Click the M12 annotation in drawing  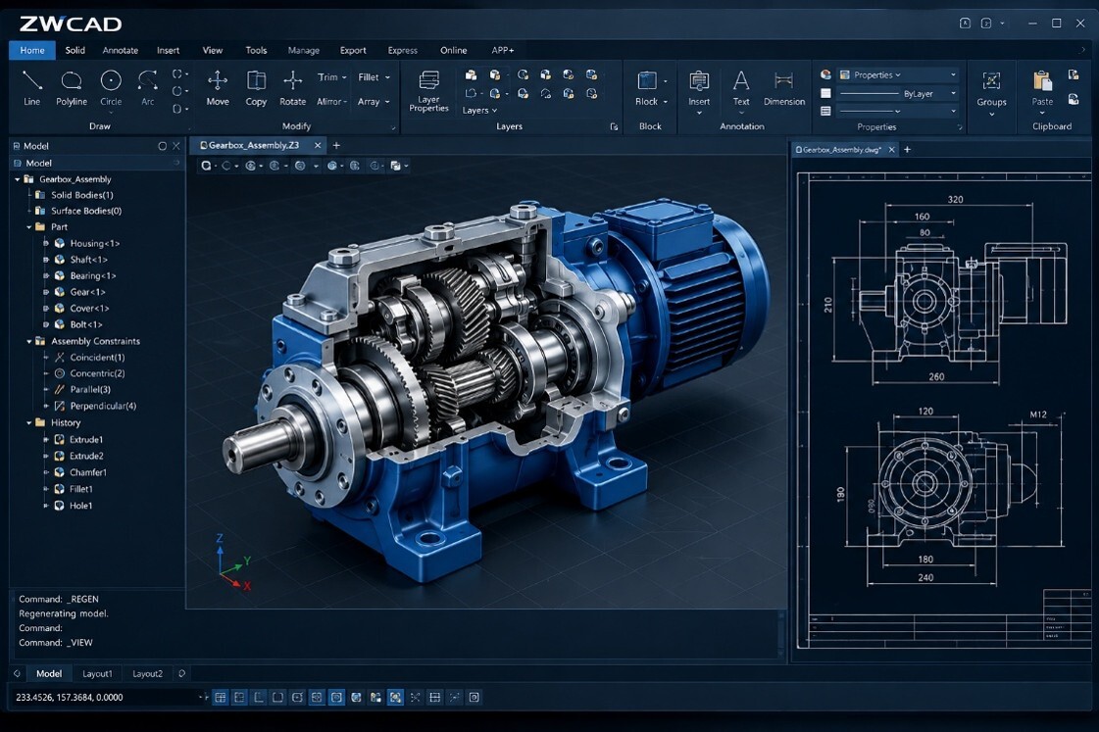(x=1038, y=414)
